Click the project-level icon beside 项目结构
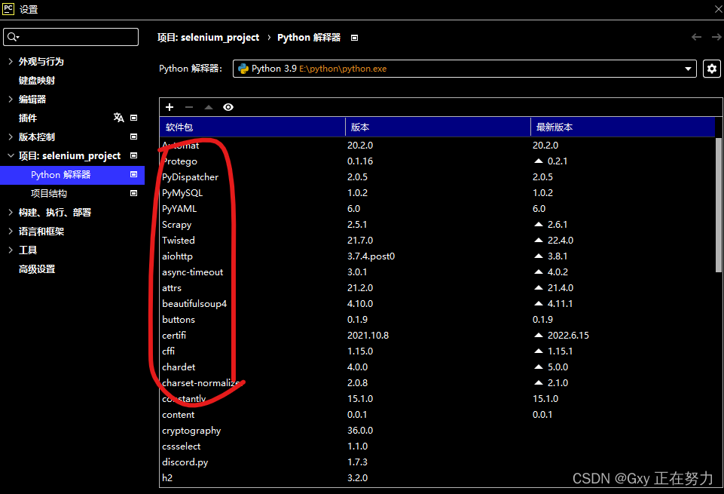This screenshot has height=494, width=724. (x=134, y=193)
